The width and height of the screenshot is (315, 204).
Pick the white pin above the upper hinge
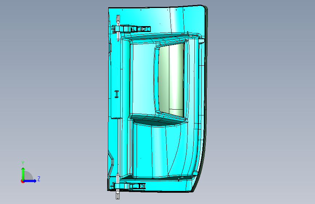tap(118, 20)
